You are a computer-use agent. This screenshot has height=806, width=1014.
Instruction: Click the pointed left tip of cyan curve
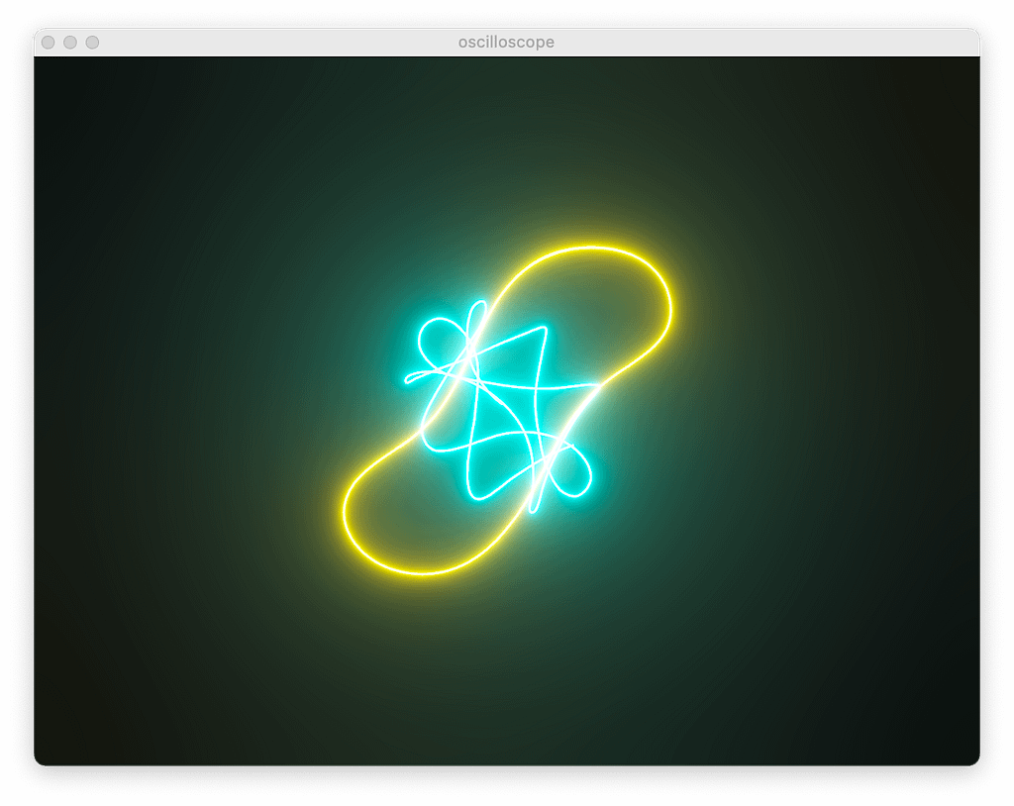coord(407,374)
